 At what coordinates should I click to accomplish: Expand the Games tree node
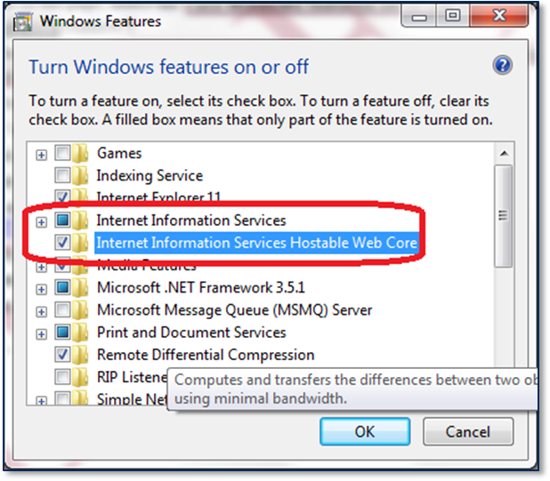click(42, 155)
